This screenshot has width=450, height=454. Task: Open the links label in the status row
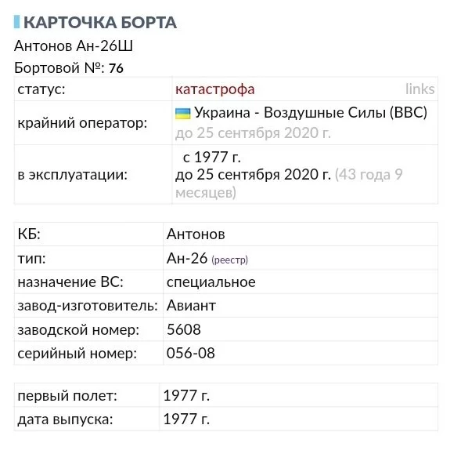click(x=420, y=89)
